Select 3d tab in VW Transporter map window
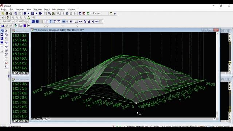The image size is (233, 131). point(45,119)
